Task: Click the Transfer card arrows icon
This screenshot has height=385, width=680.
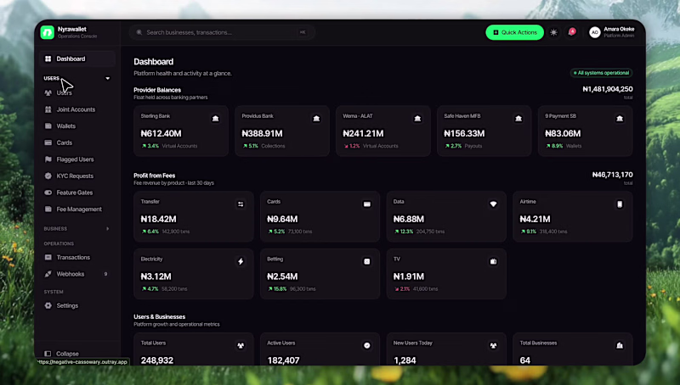Action: pos(241,204)
